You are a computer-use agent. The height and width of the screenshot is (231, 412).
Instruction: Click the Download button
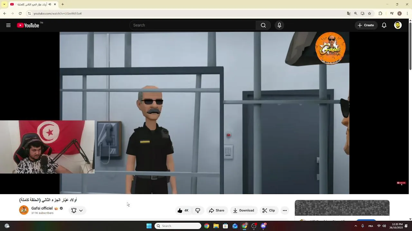244,210
